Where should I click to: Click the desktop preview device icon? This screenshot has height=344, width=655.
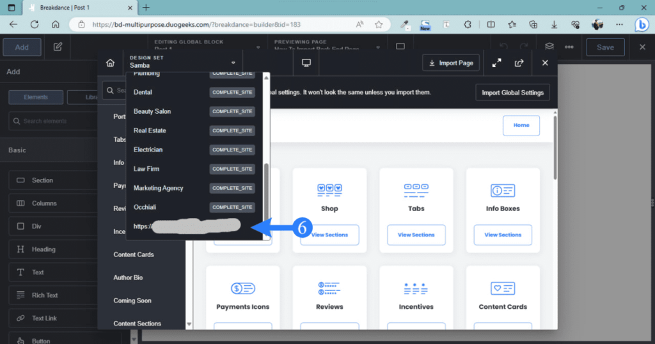coord(306,63)
